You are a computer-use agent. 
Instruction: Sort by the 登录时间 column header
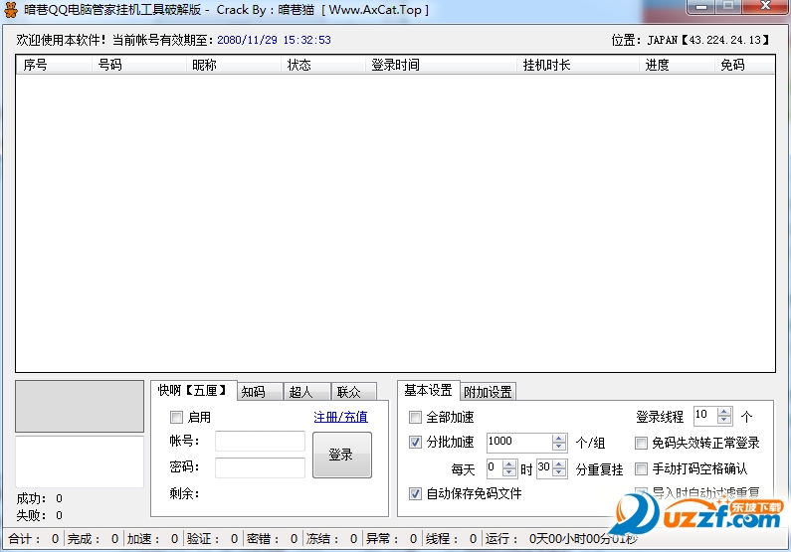click(441, 65)
